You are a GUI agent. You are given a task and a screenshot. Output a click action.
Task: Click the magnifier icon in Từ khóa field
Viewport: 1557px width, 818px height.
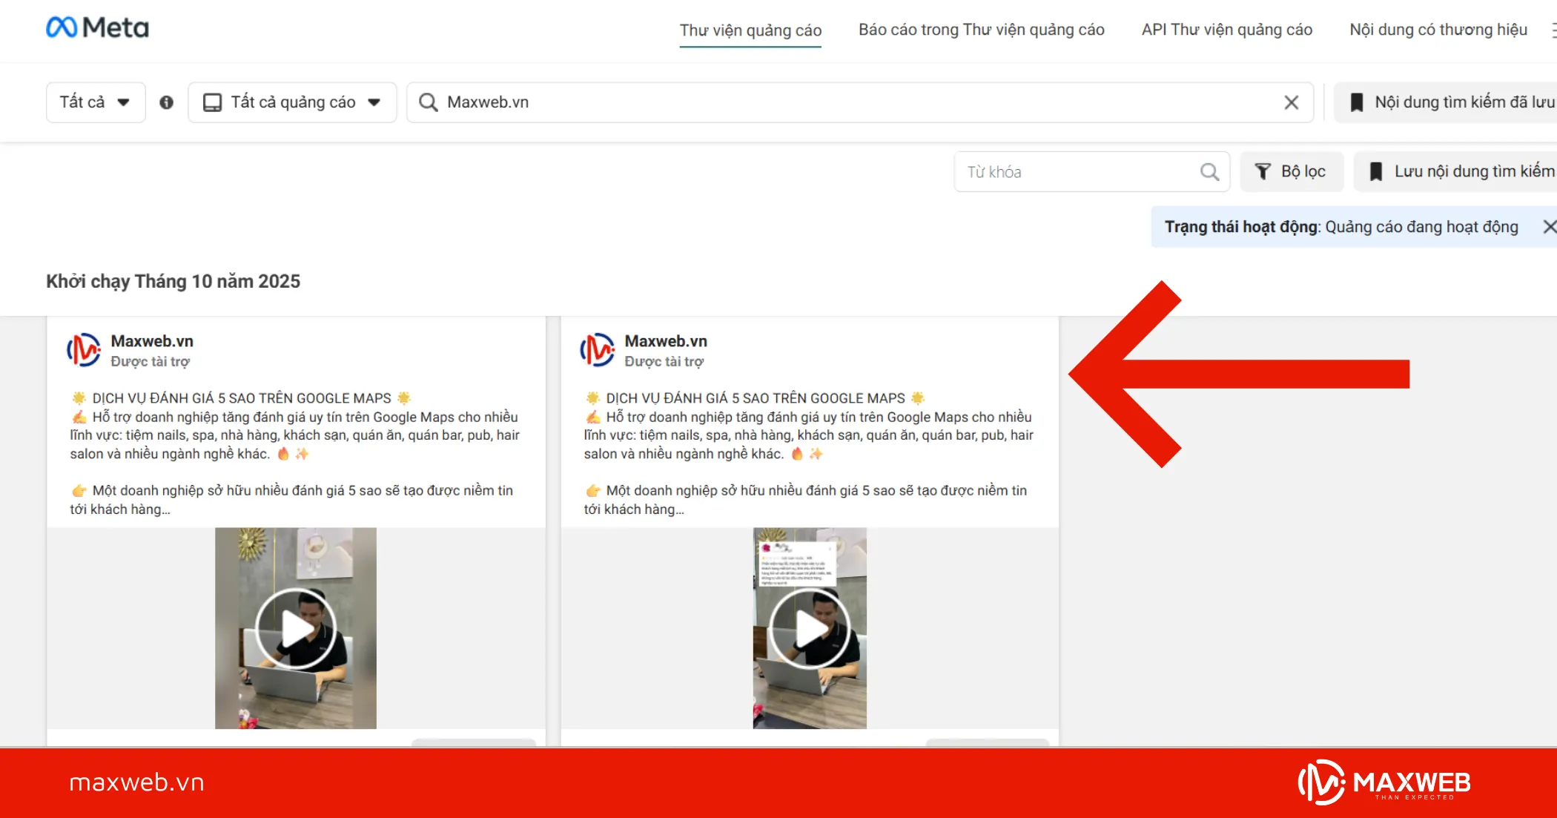point(1209,172)
